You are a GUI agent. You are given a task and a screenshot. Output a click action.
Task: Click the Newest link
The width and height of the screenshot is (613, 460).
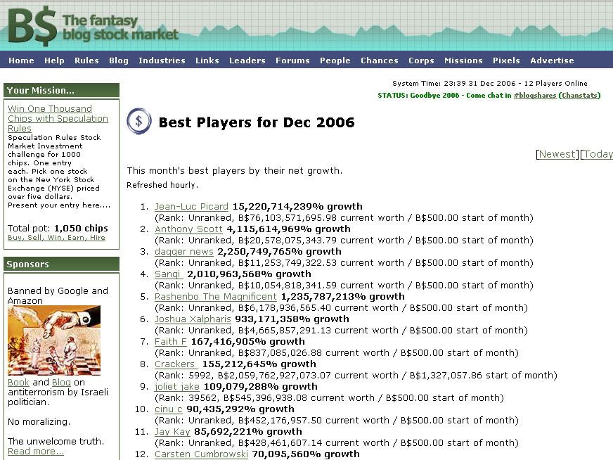coord(557,154)
